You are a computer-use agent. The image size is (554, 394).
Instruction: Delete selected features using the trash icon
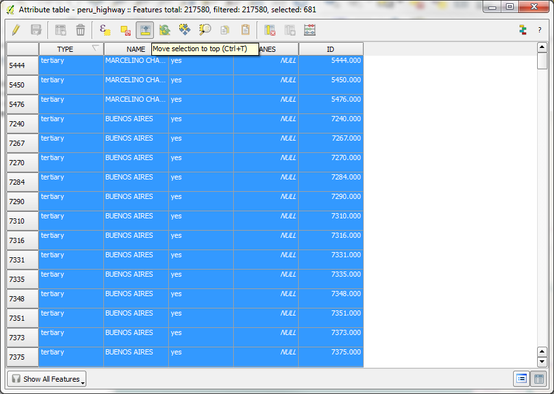[x=81, y=30]
